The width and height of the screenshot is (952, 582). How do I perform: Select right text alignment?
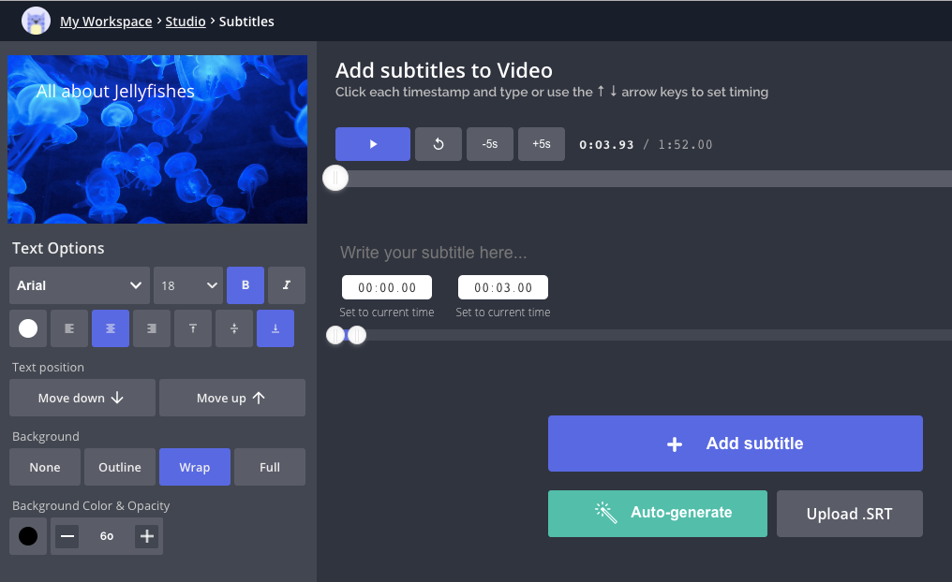tap(151, 328)
